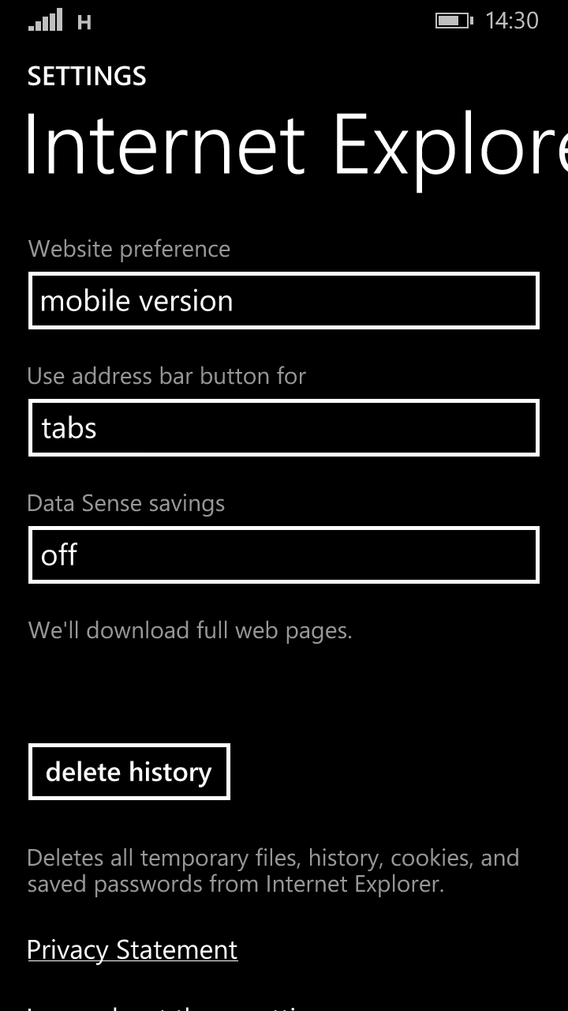Tap the SETTINGS header text
Viewport: 568px width, 1011px height.
(x=87, y=77)
